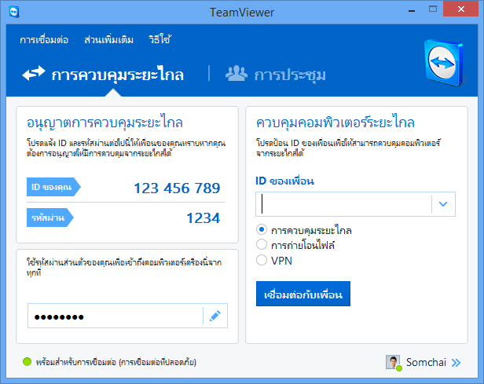This screenshot has height=384, width=484.
Task: Click the large TeamViewer logo in header
Action: tap(445, 63)
